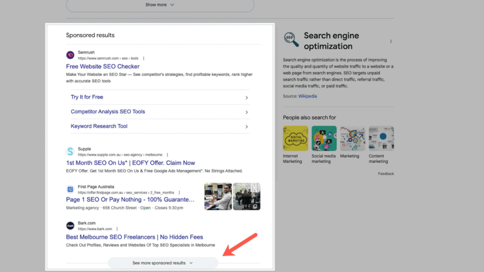Click the Semrush favicon
484x272 pixels.
(70, 54)
